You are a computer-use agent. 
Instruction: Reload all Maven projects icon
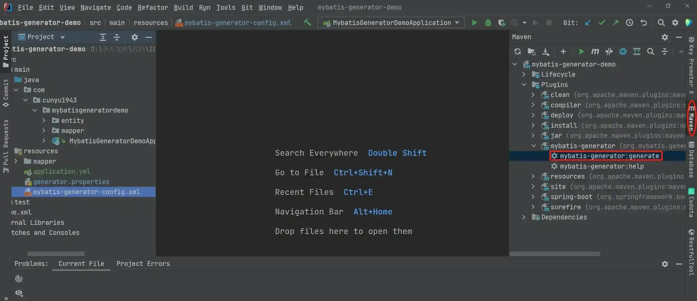pos(517,51)
